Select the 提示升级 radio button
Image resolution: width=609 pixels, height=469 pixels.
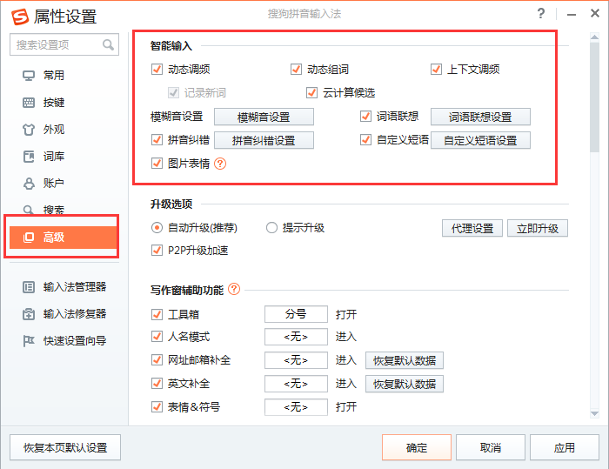(271, 228)
